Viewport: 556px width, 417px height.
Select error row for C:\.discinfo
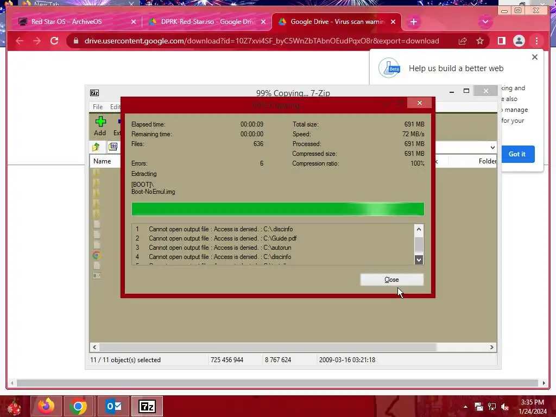(273, 229)
